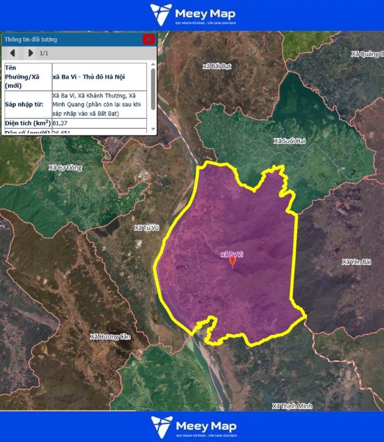Click the next record arrow in info panel
Image resolution: width=384 pixels, height=442 pixels.
pyautogui.click(x=30, y=53)
